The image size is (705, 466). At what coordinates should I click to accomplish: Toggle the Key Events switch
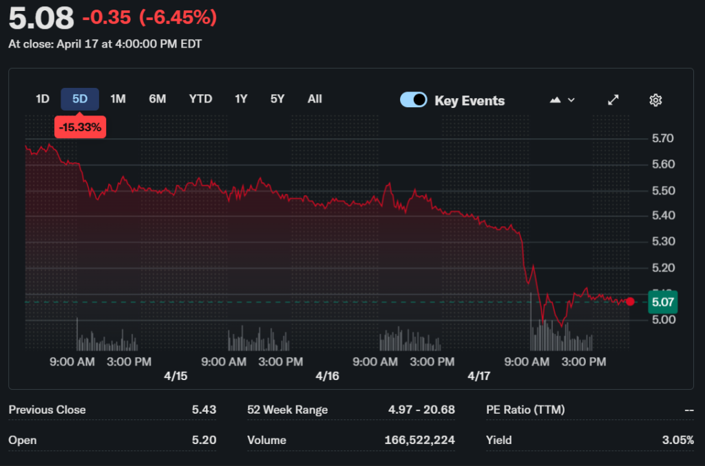pos(414,100)
